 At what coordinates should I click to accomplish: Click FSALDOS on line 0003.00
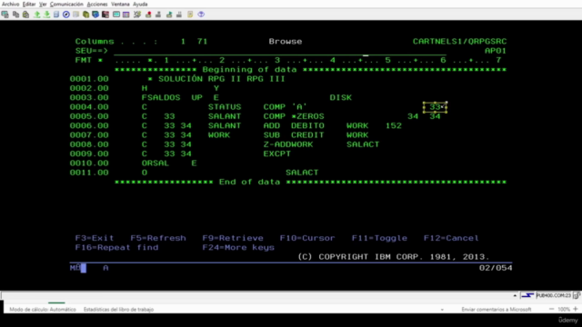click(161, 97)
